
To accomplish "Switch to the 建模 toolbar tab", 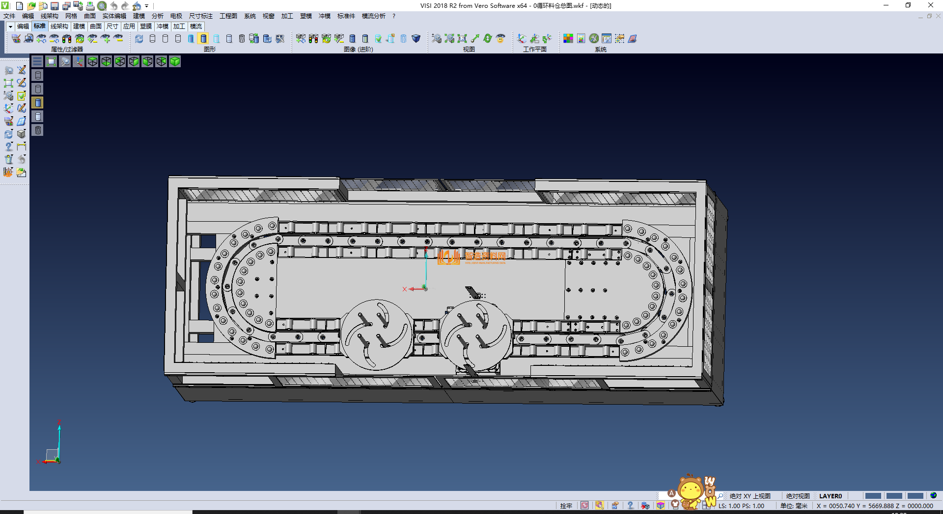I will click(79, 26).
